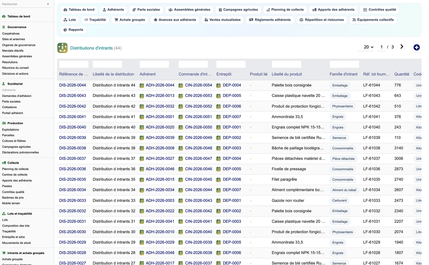Go to next page with chevron arrow
Screen dimensions: 429x265
(402, 47)
